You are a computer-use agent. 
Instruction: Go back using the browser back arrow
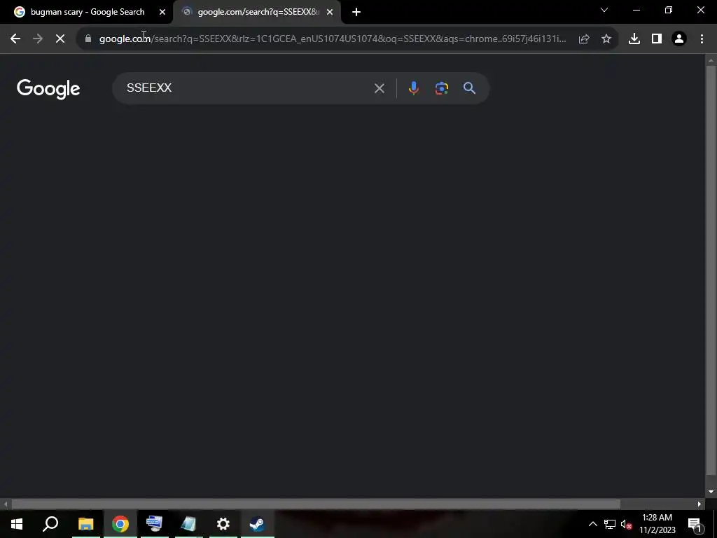tap(15, 39)
